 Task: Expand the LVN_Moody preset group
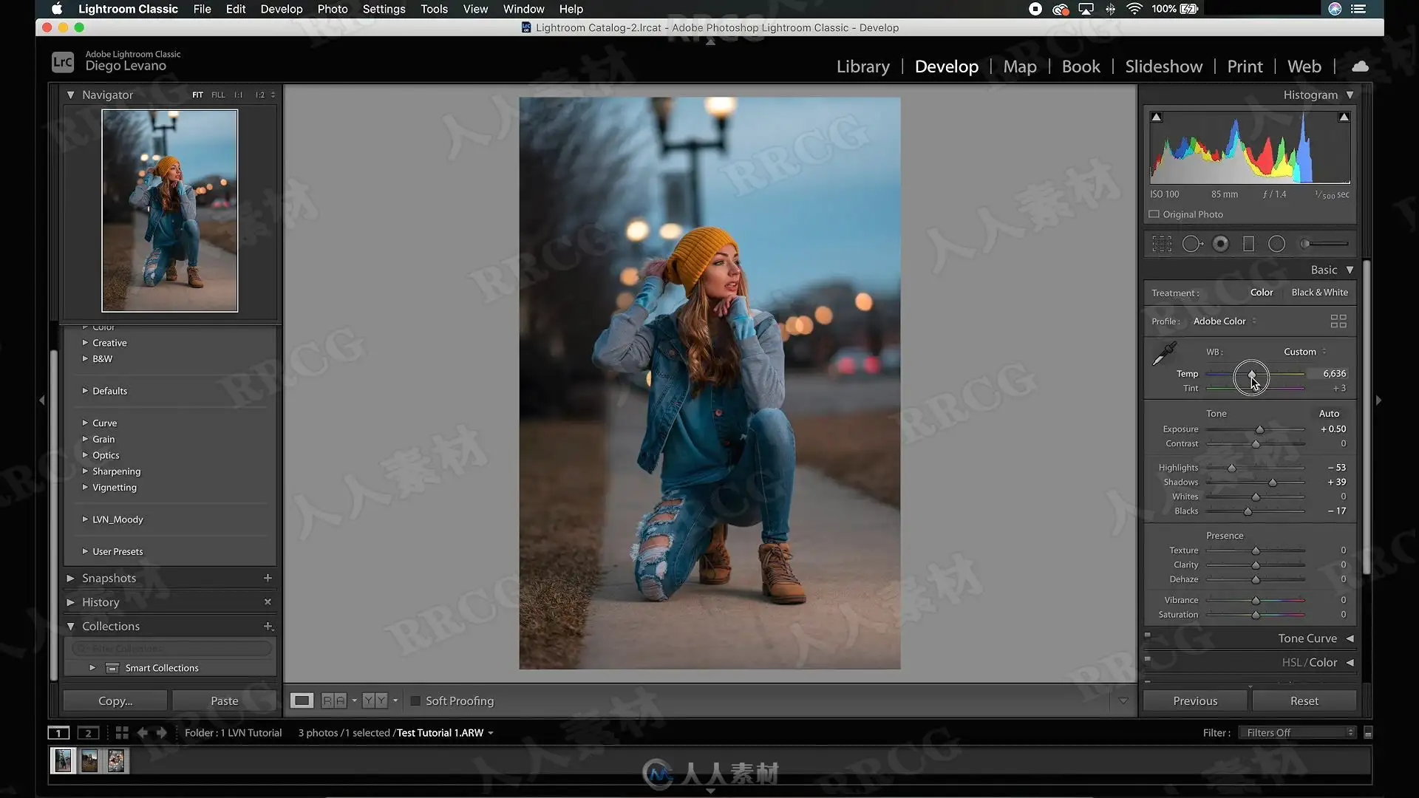coord(85,519)
